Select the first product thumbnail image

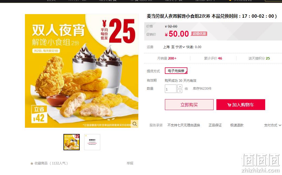[x=72, y=142]
